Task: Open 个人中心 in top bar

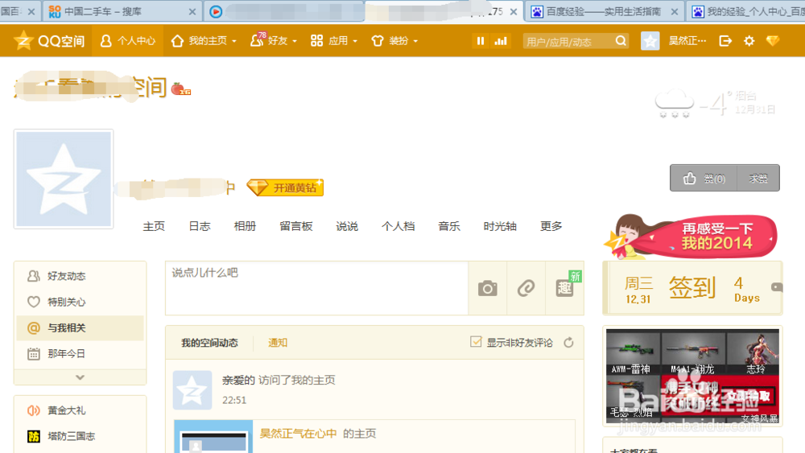Action: [128, 40]
